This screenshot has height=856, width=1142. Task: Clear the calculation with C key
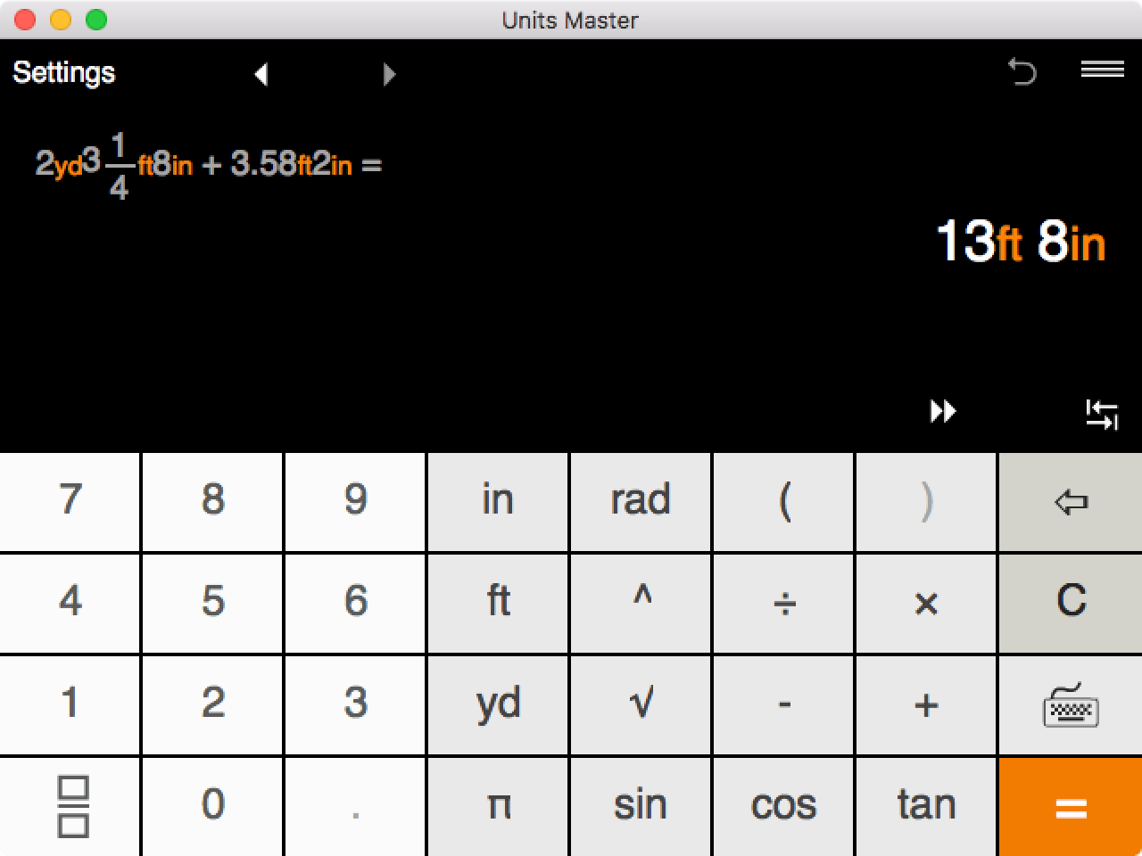point(1071,604)
